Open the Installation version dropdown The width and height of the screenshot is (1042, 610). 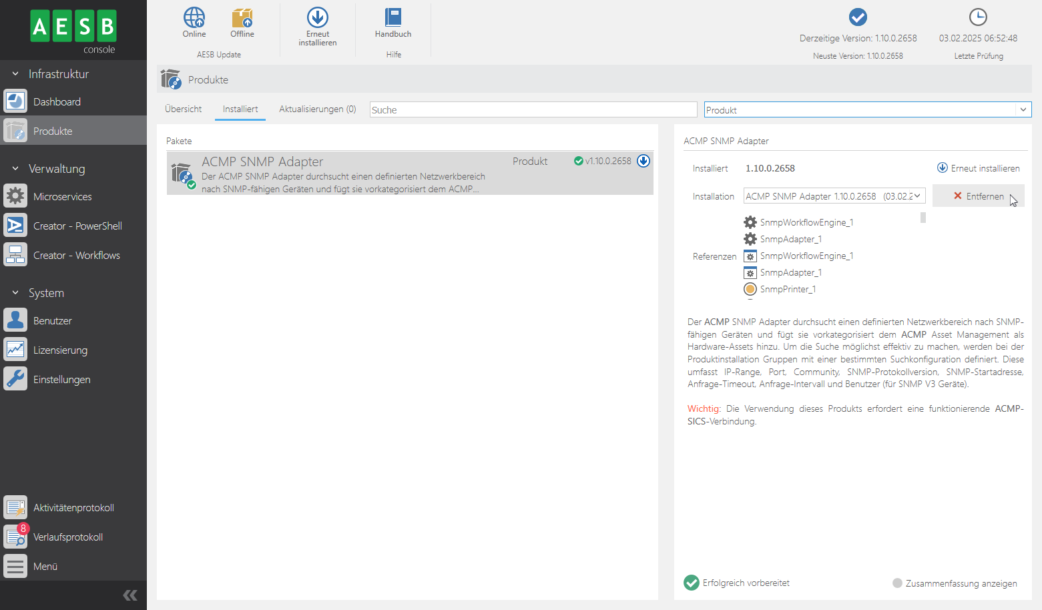point(918,196)
